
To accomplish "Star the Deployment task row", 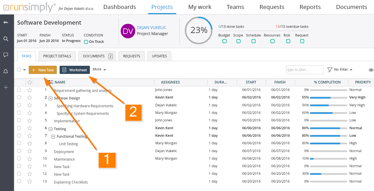I will pyautogui.click(x=29, y=151).
